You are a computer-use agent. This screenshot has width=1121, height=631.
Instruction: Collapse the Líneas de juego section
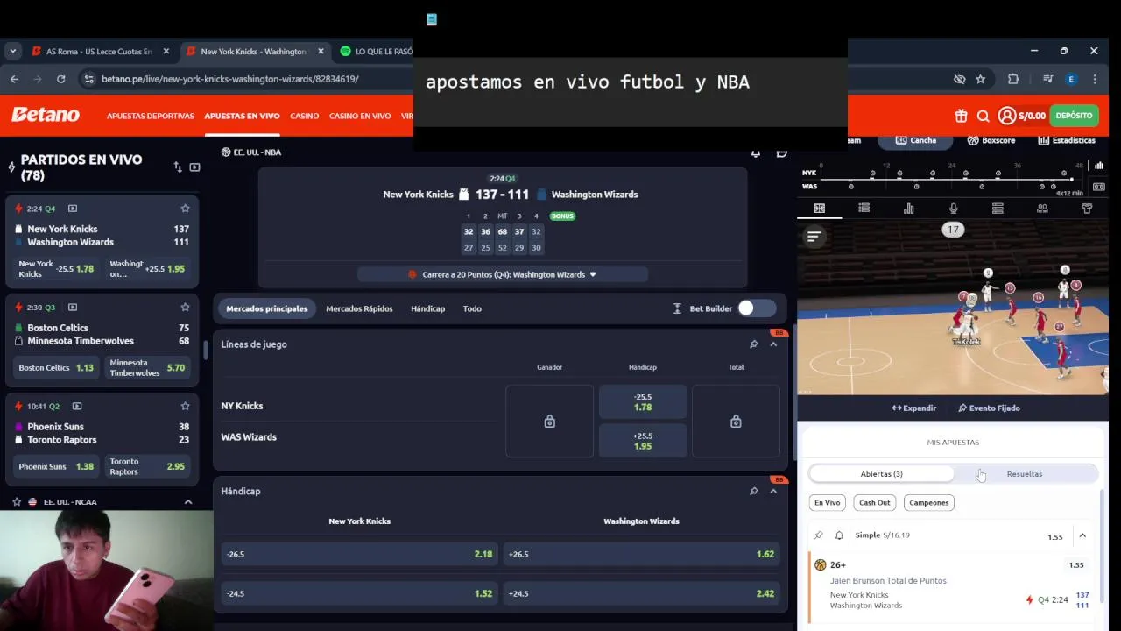tap(773, 344)
